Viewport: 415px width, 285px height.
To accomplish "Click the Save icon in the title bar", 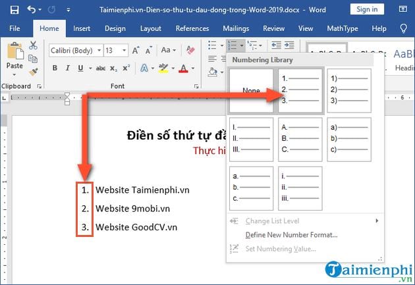I will (x=14, y=10).
